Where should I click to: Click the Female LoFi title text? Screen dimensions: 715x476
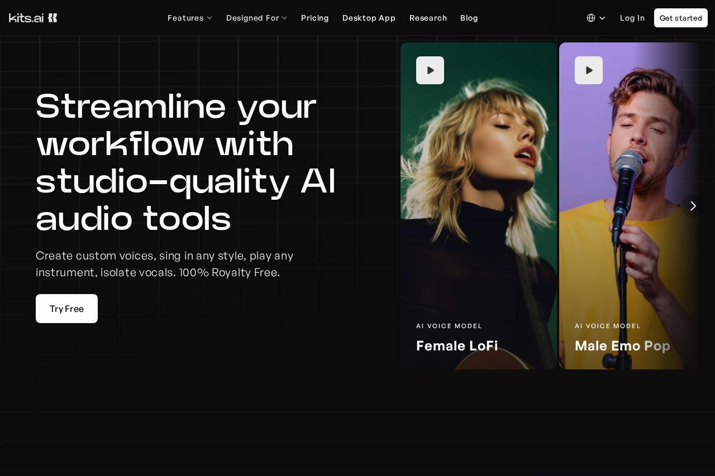(457, 346)
